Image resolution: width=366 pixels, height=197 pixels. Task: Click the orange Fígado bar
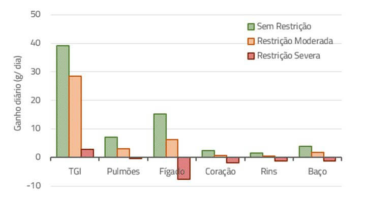pyautogui.click(x=172, y=148)
